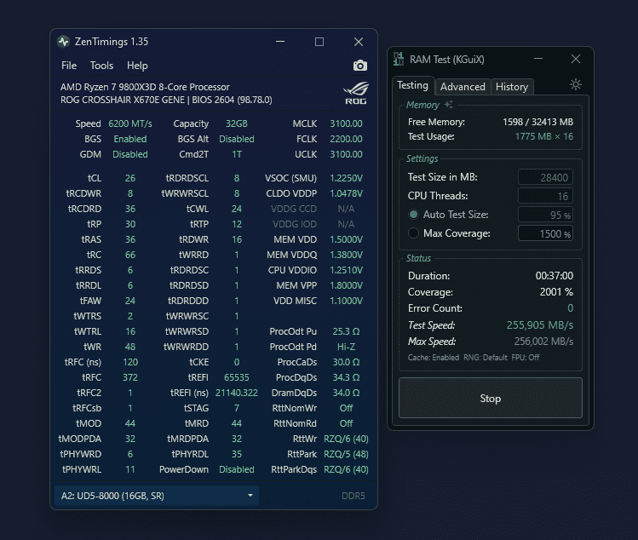Close the ZenTimings window
638x540 pixels.
[359, 42]
